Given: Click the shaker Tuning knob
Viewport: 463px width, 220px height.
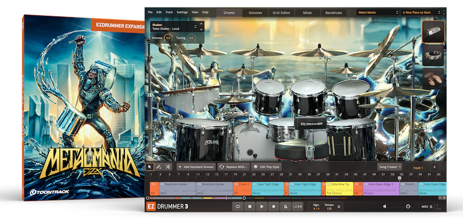Looking at the screenshot, I should [191, 38].
